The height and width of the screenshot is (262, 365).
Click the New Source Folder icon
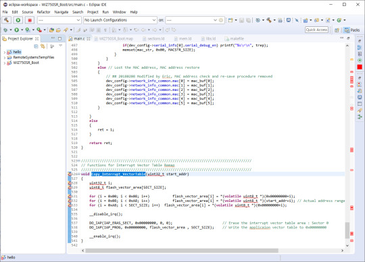316,20
